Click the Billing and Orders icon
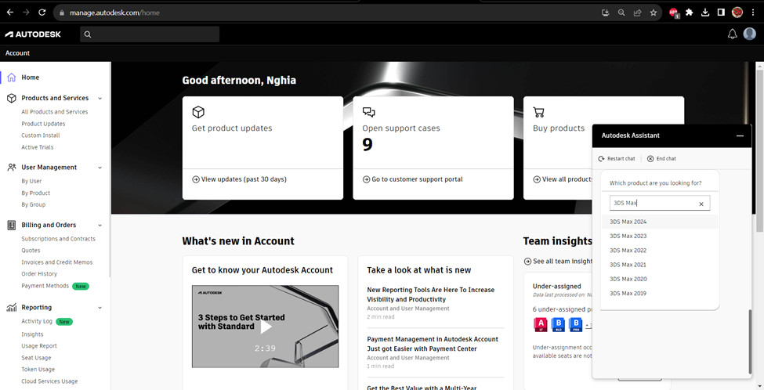 (11, 225)
